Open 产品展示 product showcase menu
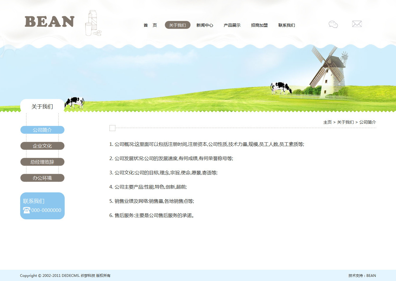Screen dimensions: 396x281 pyautogui.click(x=232, y=25)
